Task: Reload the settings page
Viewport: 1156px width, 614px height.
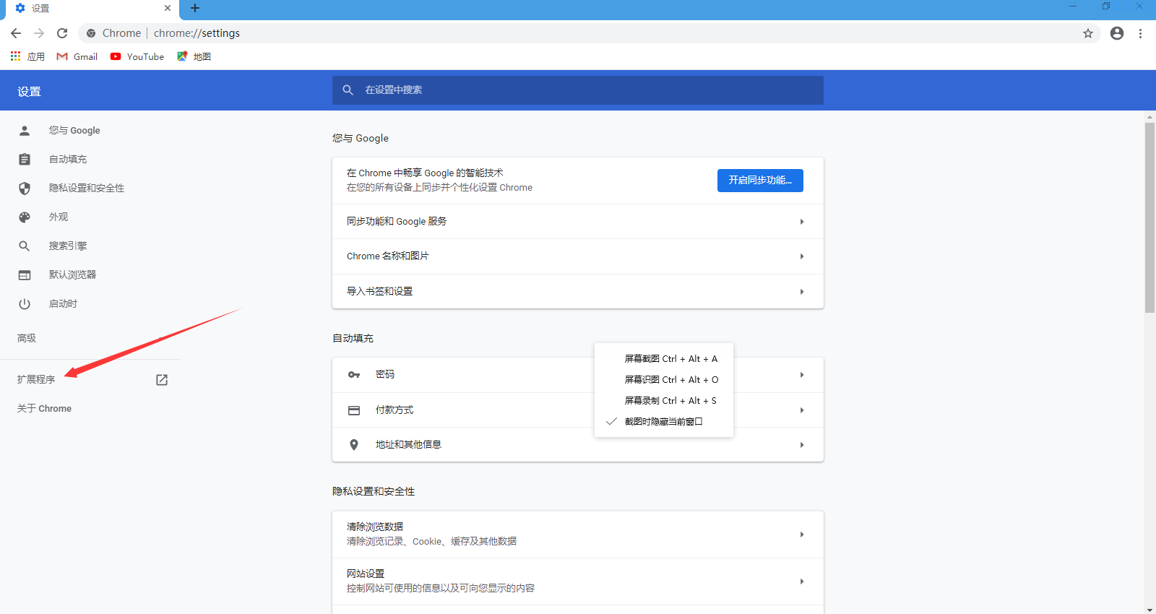Action: 62,33
